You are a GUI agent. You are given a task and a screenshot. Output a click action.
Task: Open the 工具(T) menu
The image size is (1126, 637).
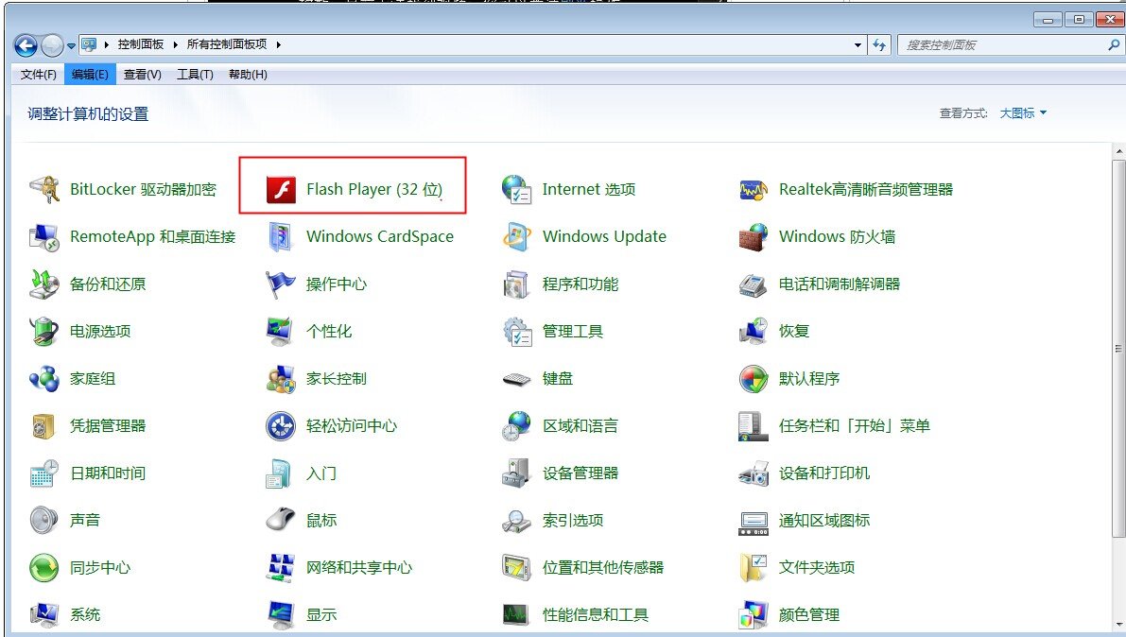(195, 75)
